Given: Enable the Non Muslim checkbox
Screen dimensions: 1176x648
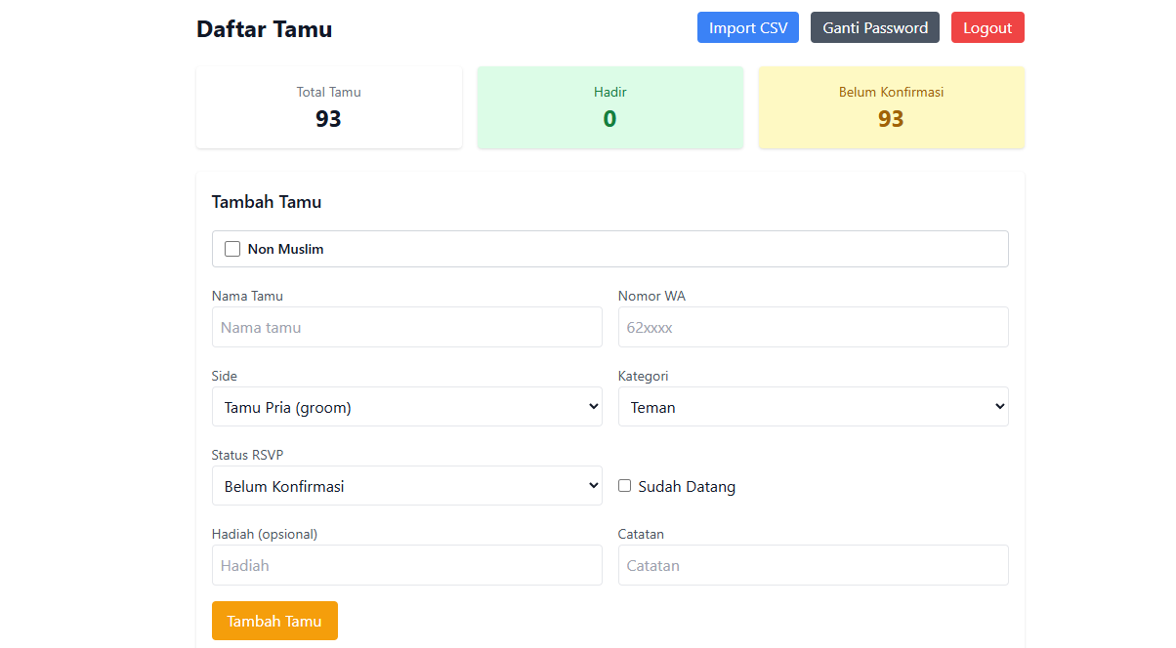Looking at the screenshot, I should click(x=232, y=249).
